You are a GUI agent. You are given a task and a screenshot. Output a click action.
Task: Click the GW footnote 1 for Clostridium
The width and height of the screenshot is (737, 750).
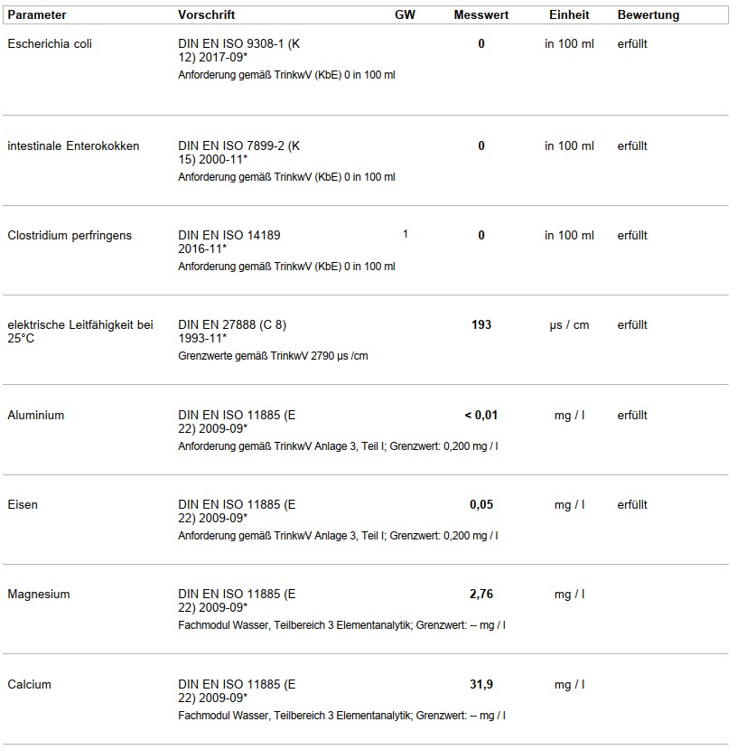[406, 234]
